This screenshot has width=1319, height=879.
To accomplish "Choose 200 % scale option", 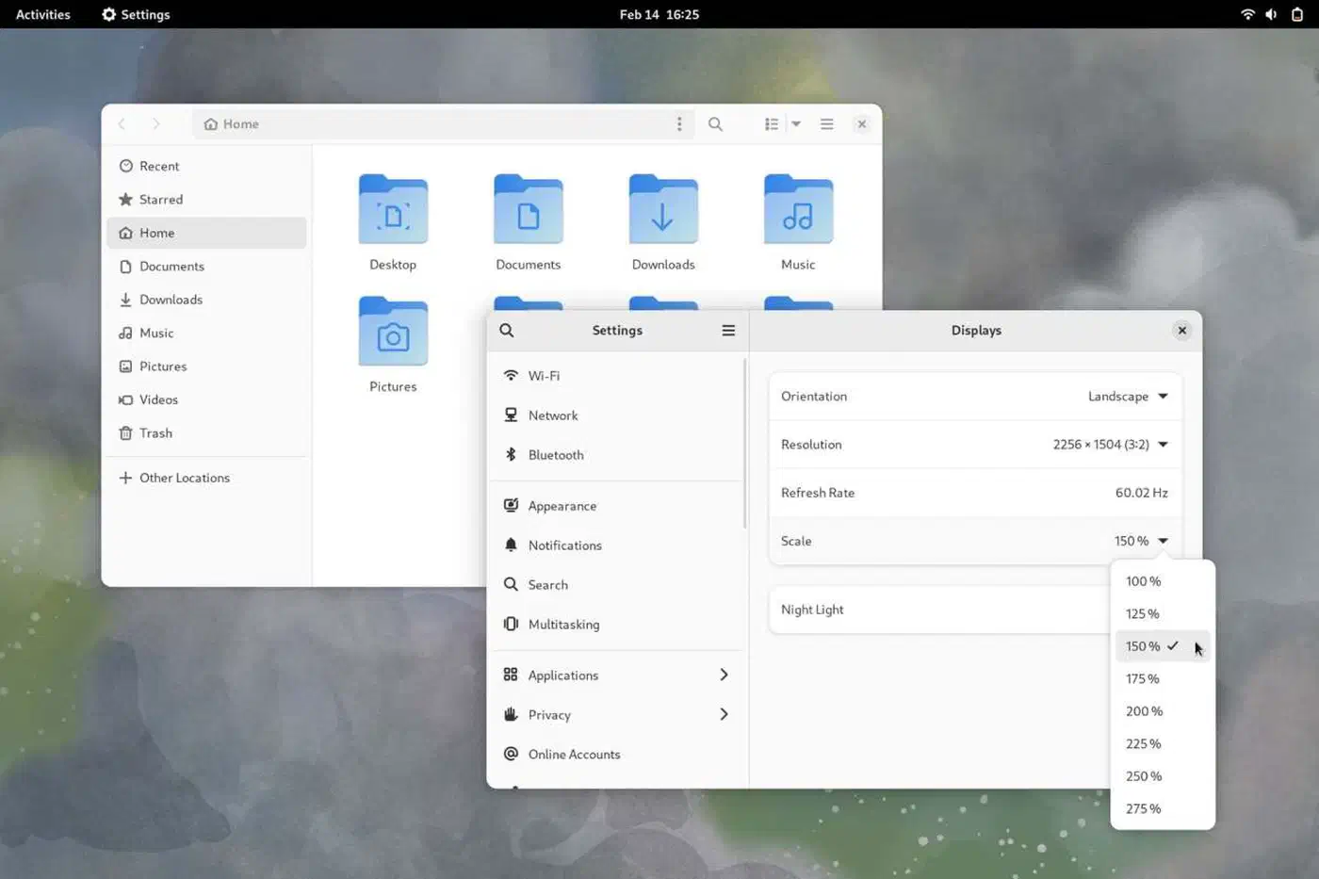I will 1163,711.
